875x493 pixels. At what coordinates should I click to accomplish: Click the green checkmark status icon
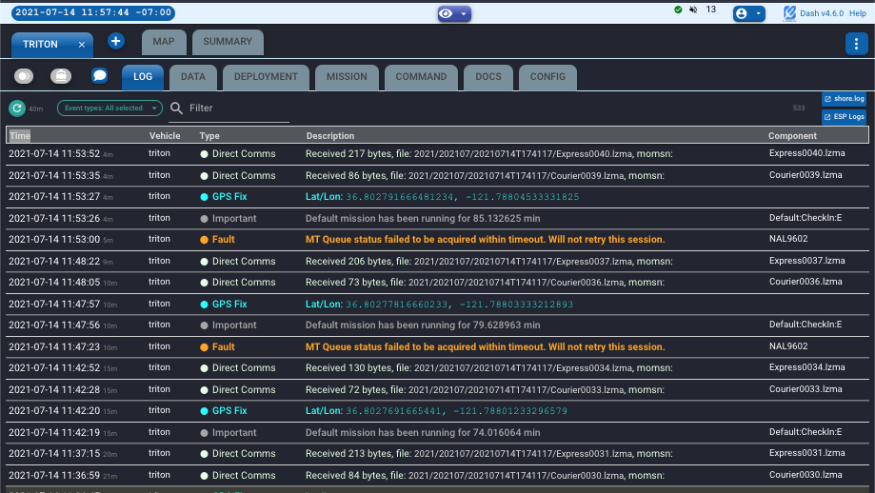678,10
